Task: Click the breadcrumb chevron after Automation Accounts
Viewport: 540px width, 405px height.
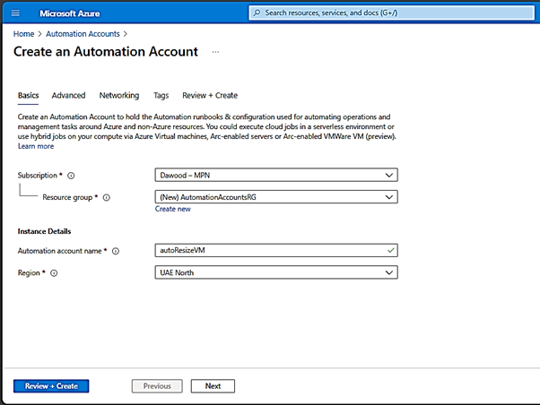Action: (126, 34)
